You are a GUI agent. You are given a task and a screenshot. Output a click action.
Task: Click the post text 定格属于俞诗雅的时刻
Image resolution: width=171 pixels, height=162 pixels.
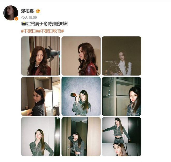pyautogui.click(x=48, y=24)
